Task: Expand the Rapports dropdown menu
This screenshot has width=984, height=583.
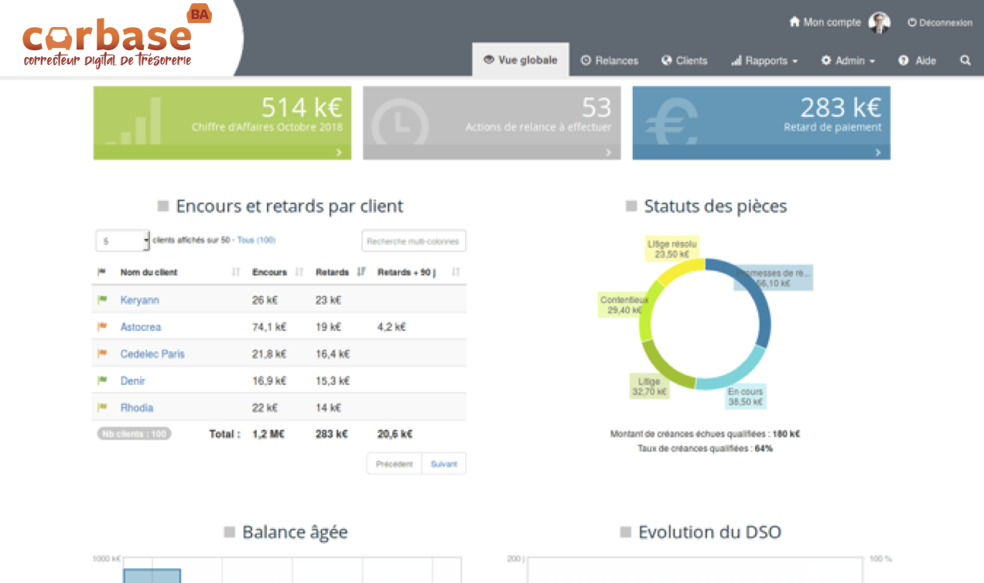Action: [764, 60]
